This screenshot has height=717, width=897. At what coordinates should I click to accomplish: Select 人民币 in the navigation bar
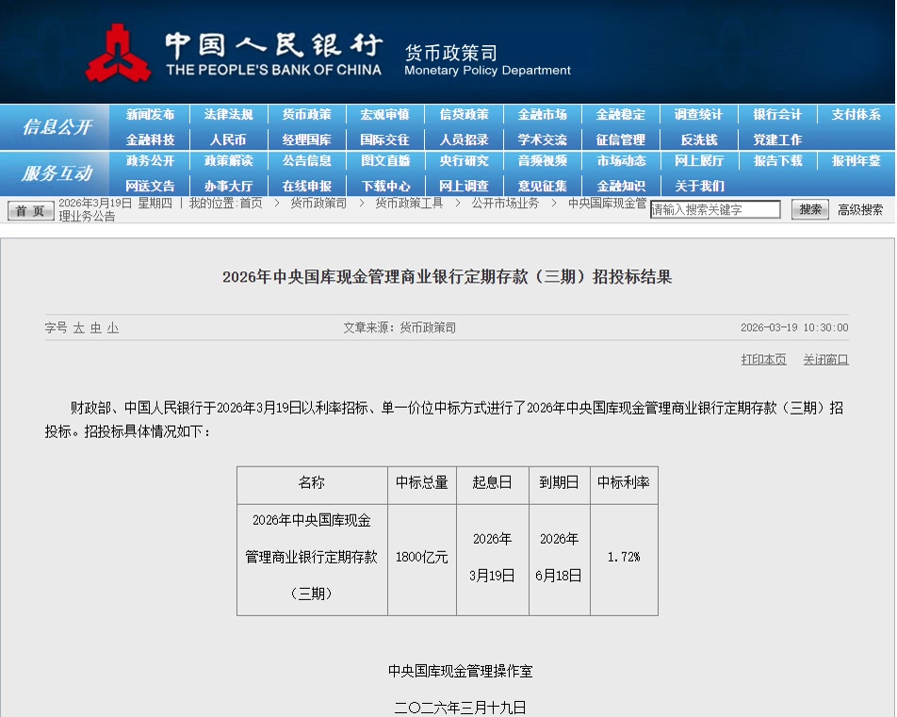[x=228, y=139]
